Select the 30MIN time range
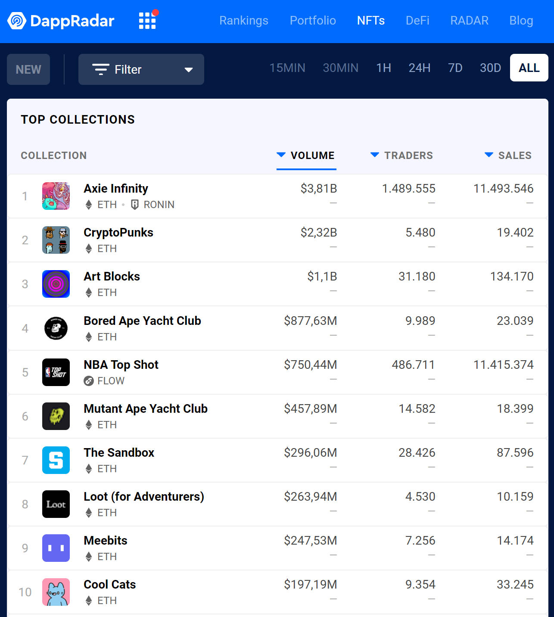The width and height of the screenshot is (554, 617). (341, 68)
